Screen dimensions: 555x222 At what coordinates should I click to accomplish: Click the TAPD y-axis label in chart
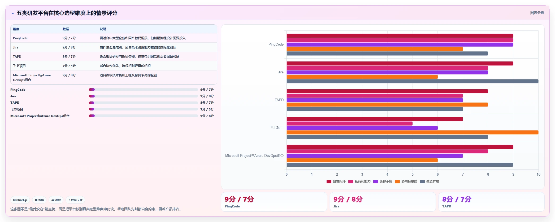279,100
